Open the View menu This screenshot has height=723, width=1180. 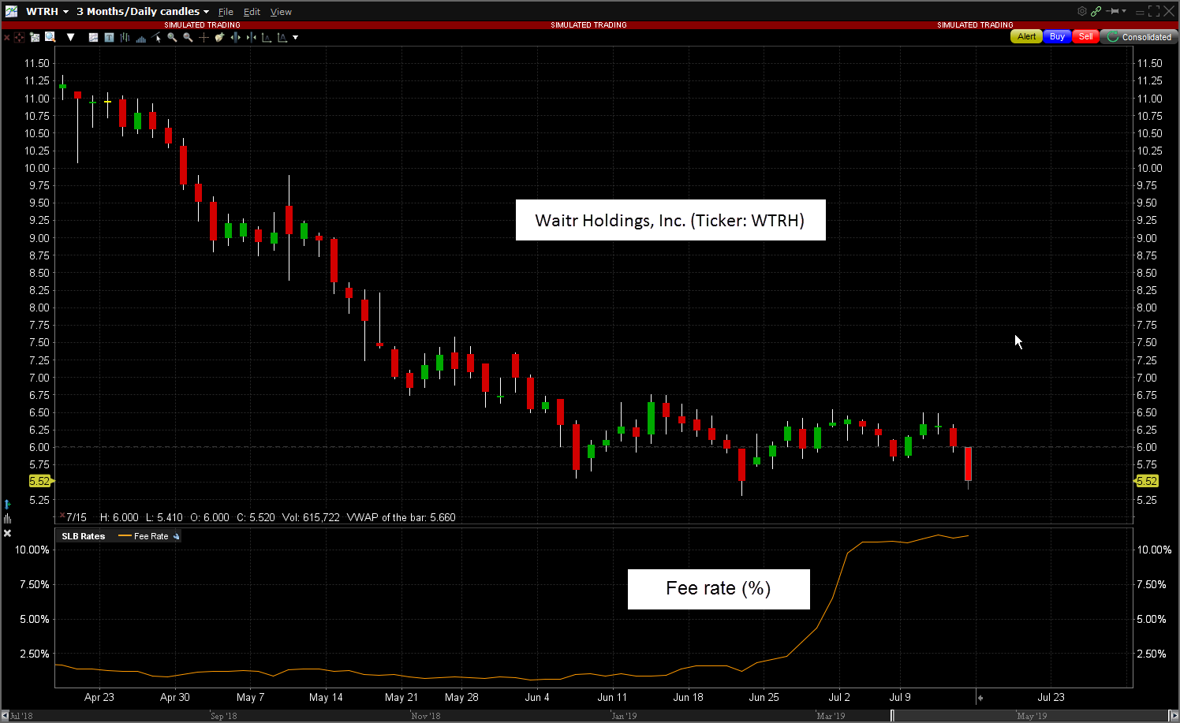coord(281,12)
